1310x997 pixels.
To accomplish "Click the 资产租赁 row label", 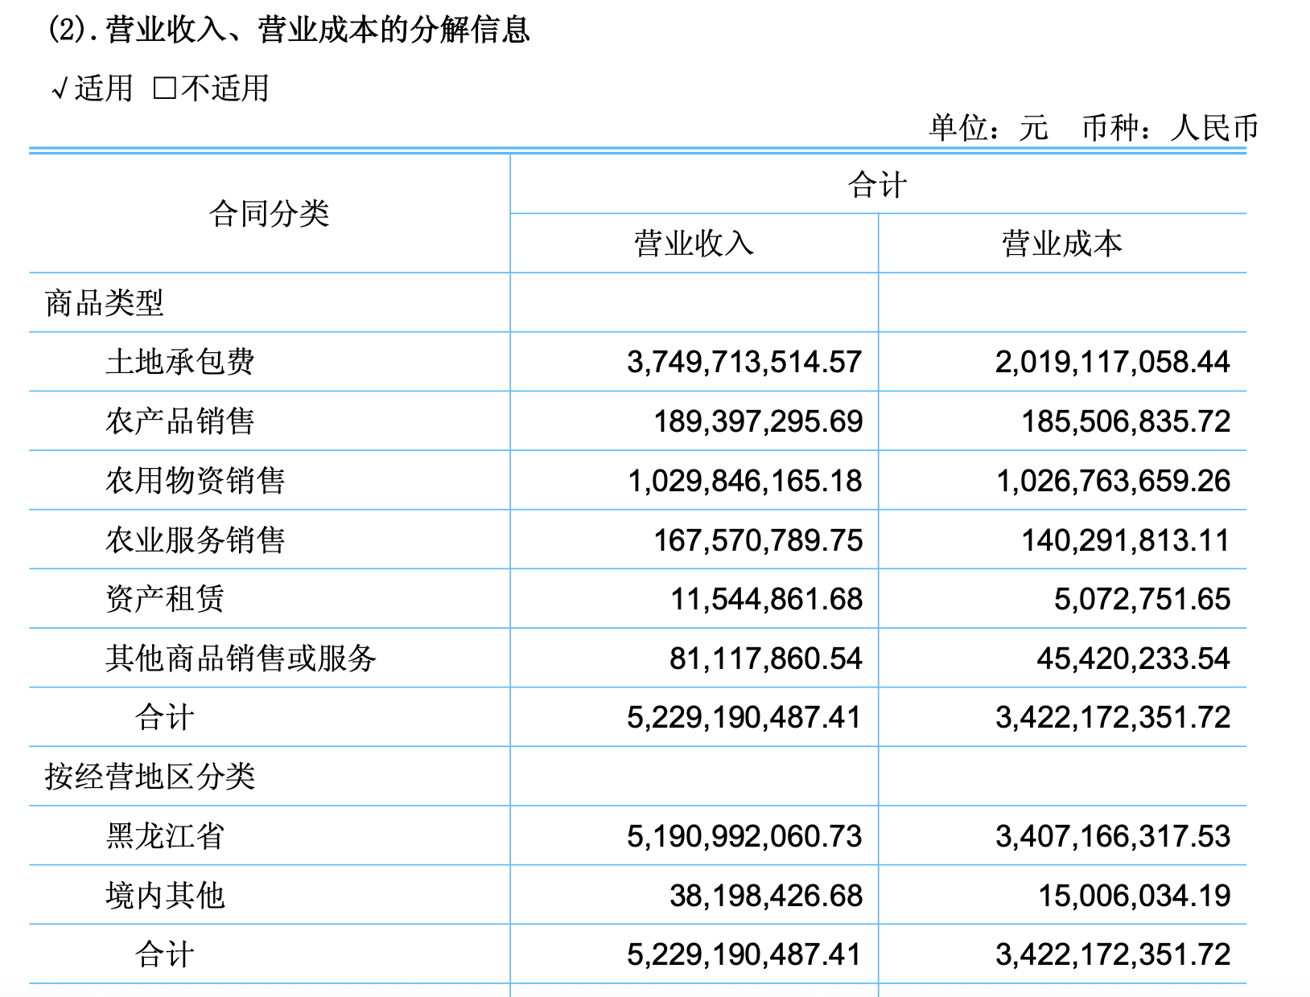I will coord(165,599).
